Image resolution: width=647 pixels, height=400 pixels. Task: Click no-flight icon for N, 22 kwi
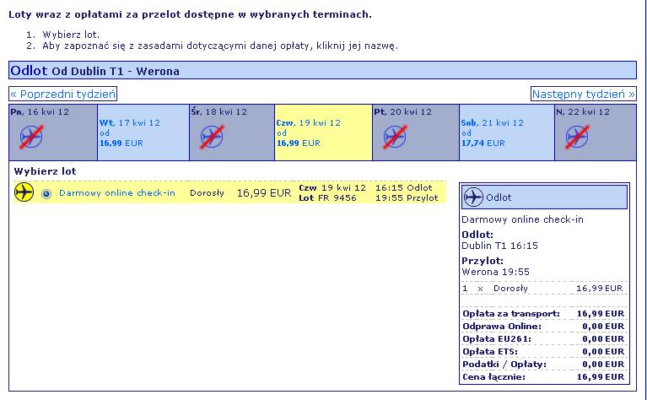(x=577, y=137)
